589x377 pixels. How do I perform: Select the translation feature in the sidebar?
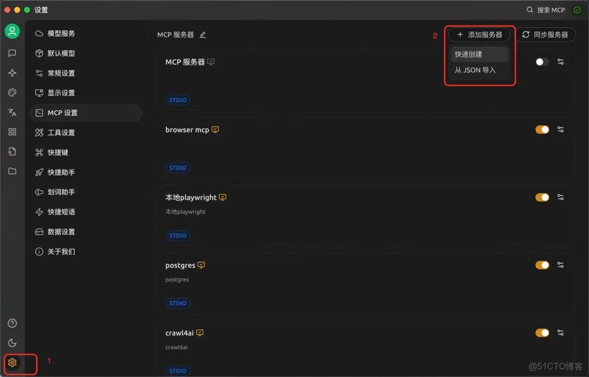pyautogui.click(x=12, y=112)
